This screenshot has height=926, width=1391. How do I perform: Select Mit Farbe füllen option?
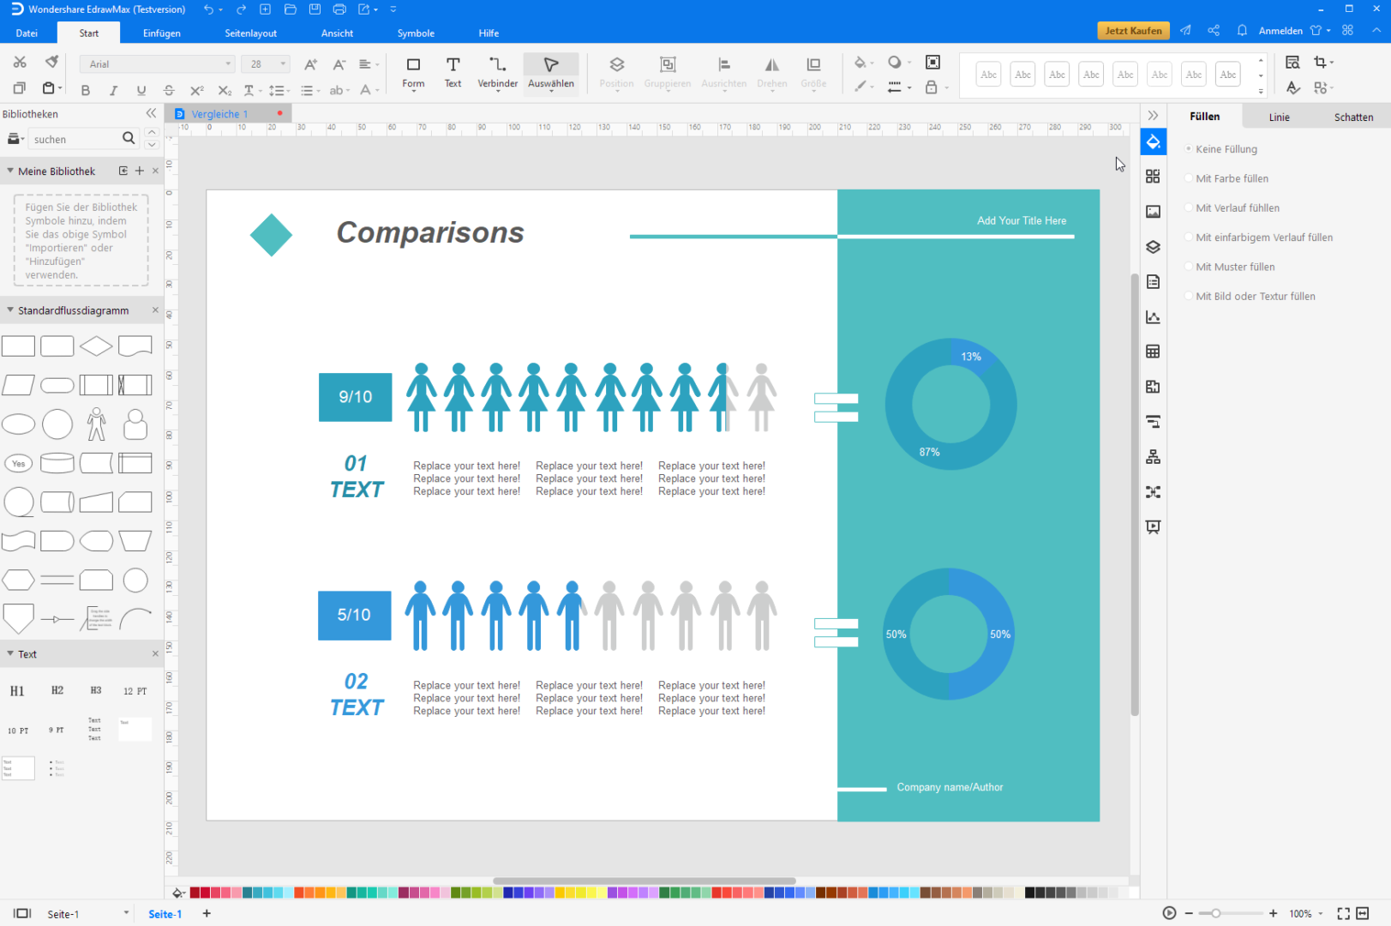[1189, 178]
